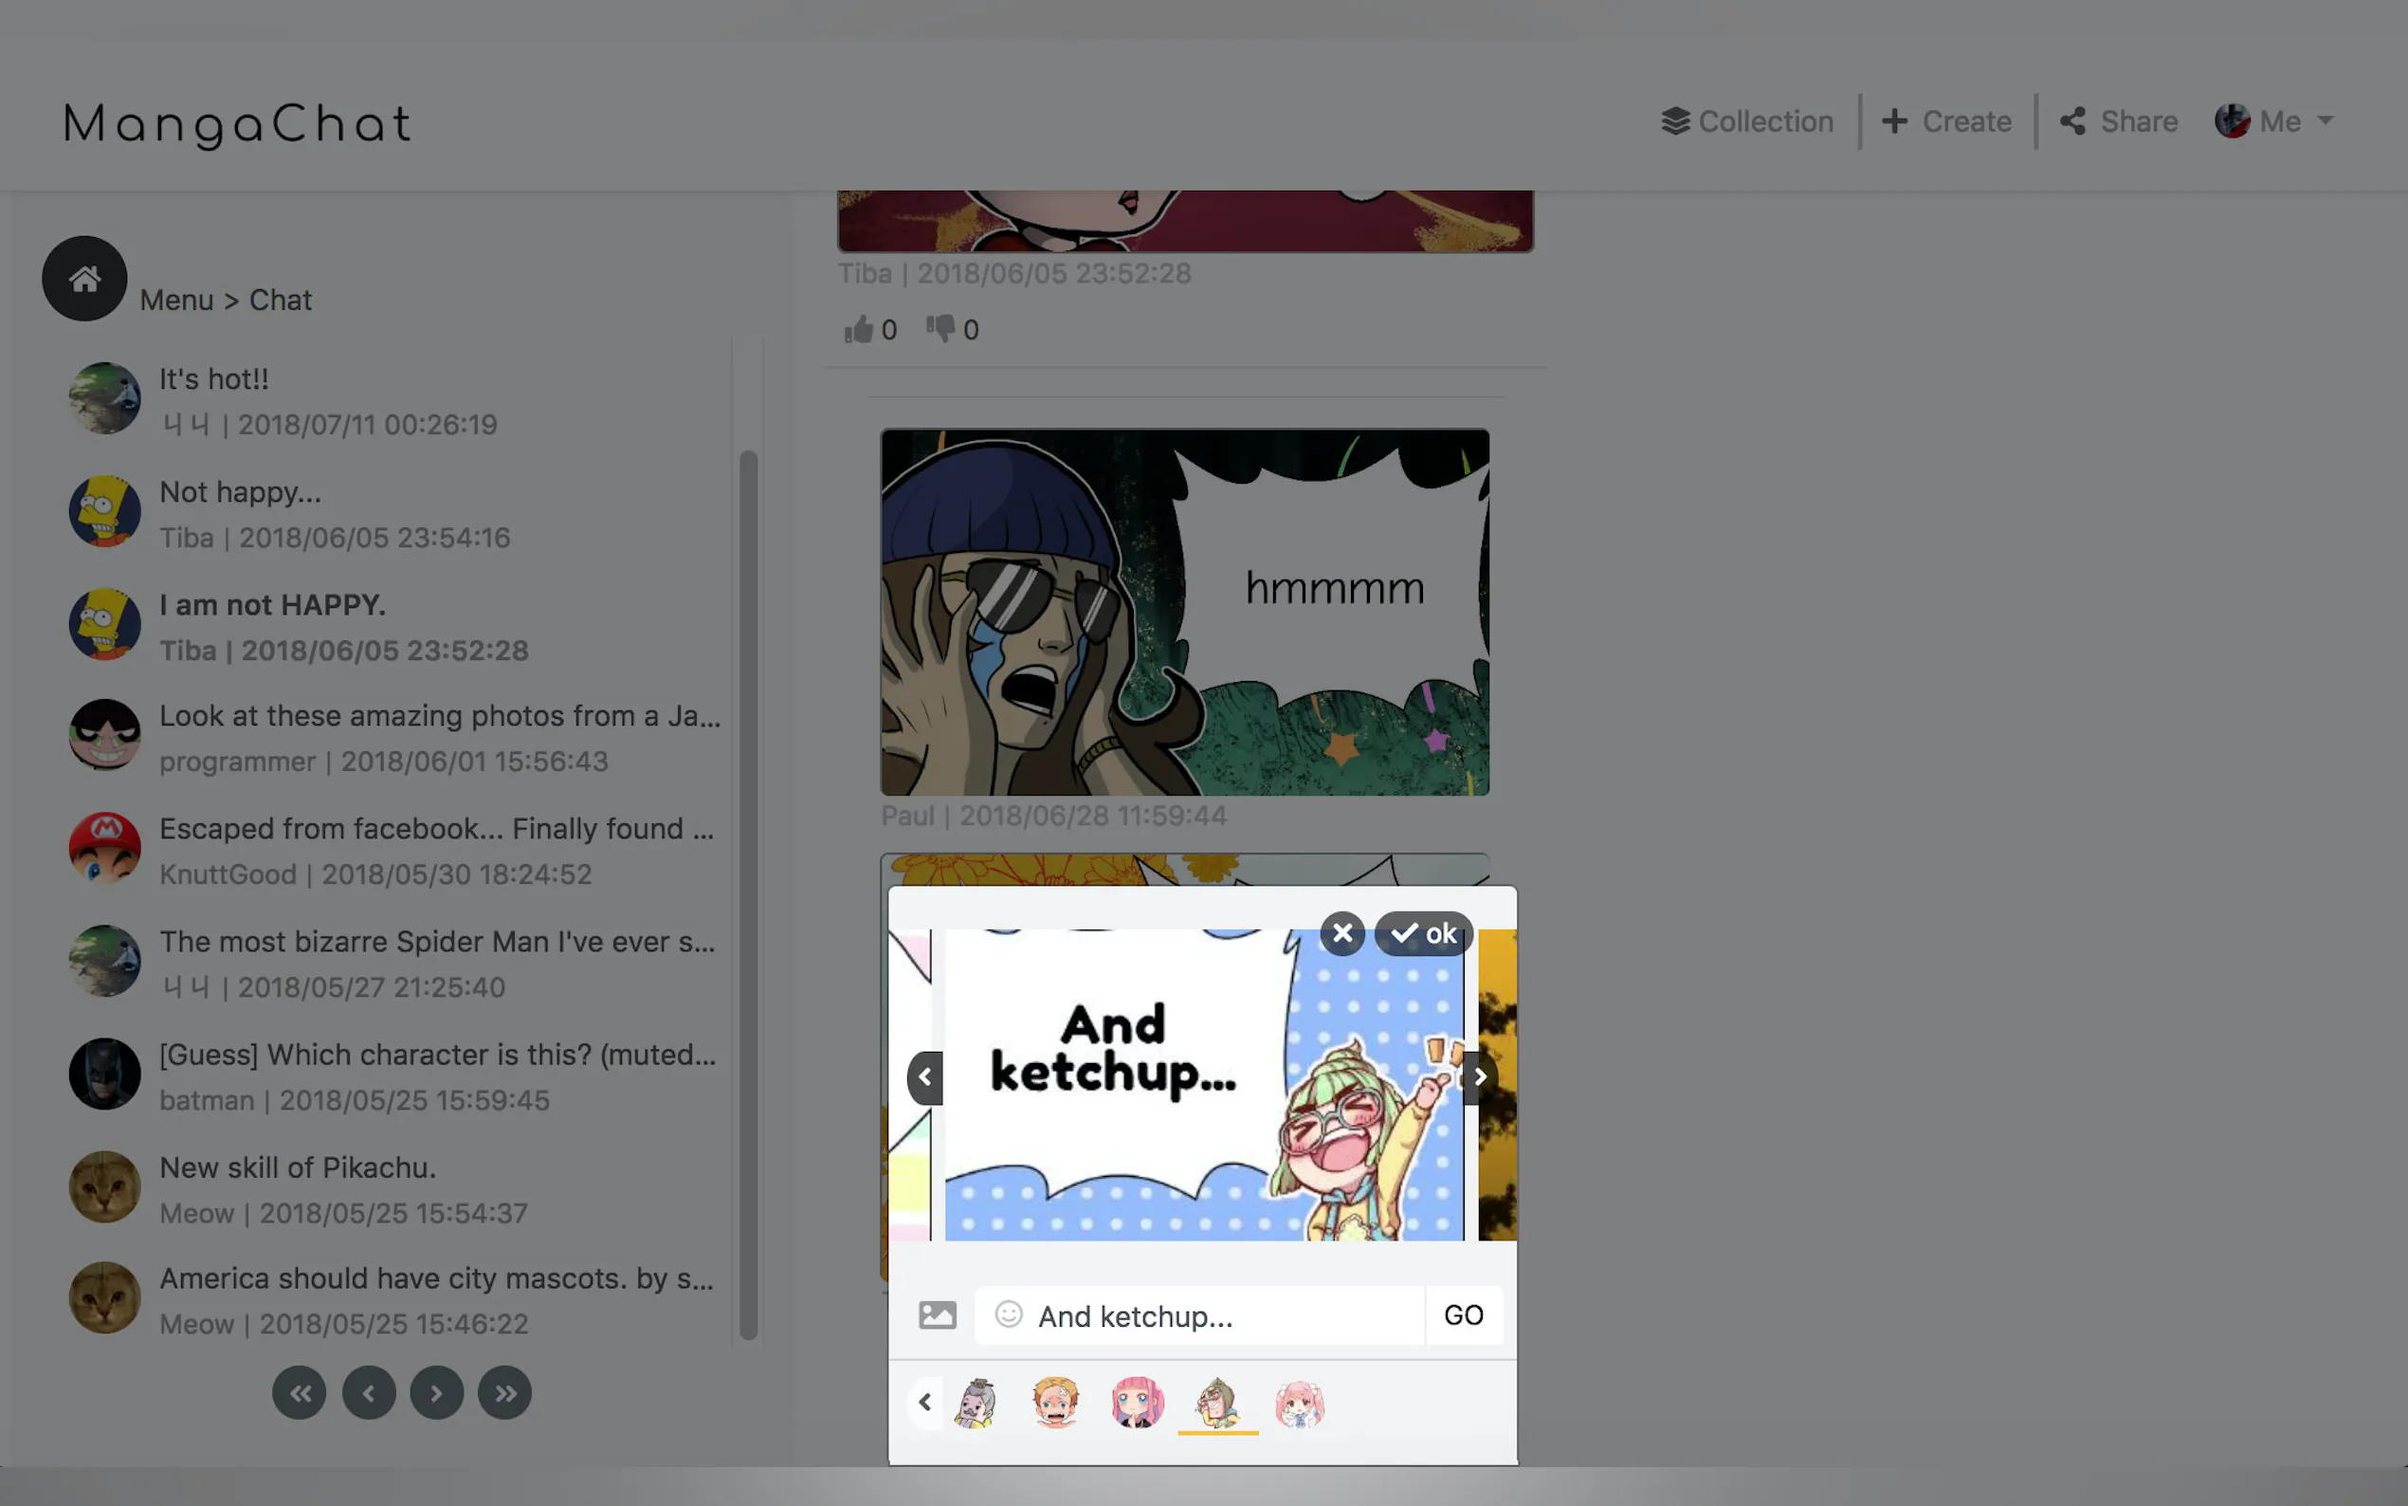Click the thumbs up like icon

pos(858,330)
